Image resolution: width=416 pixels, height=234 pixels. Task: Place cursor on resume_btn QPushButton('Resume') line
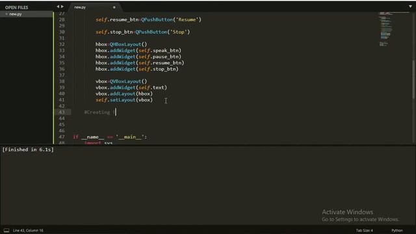coord(148,19)
